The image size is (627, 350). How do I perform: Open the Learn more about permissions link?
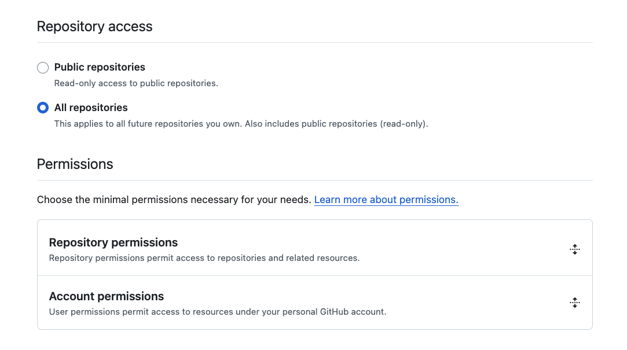[x=386, y=200]
